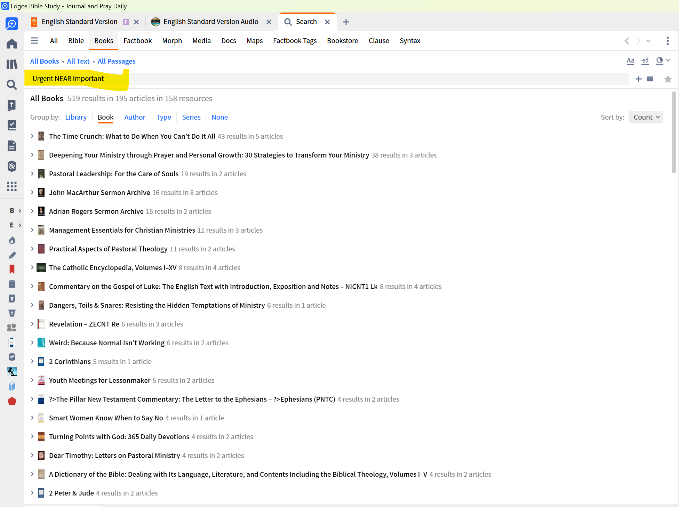The height and width of the screenshot is (507, 679).
Task: Switch to the Bible search tab
Action: pos(76,41)
